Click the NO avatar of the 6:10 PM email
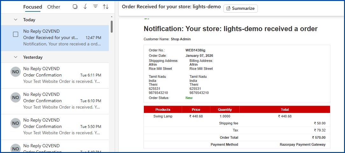Viewport: 345px width, 153px height. point(16,97)
